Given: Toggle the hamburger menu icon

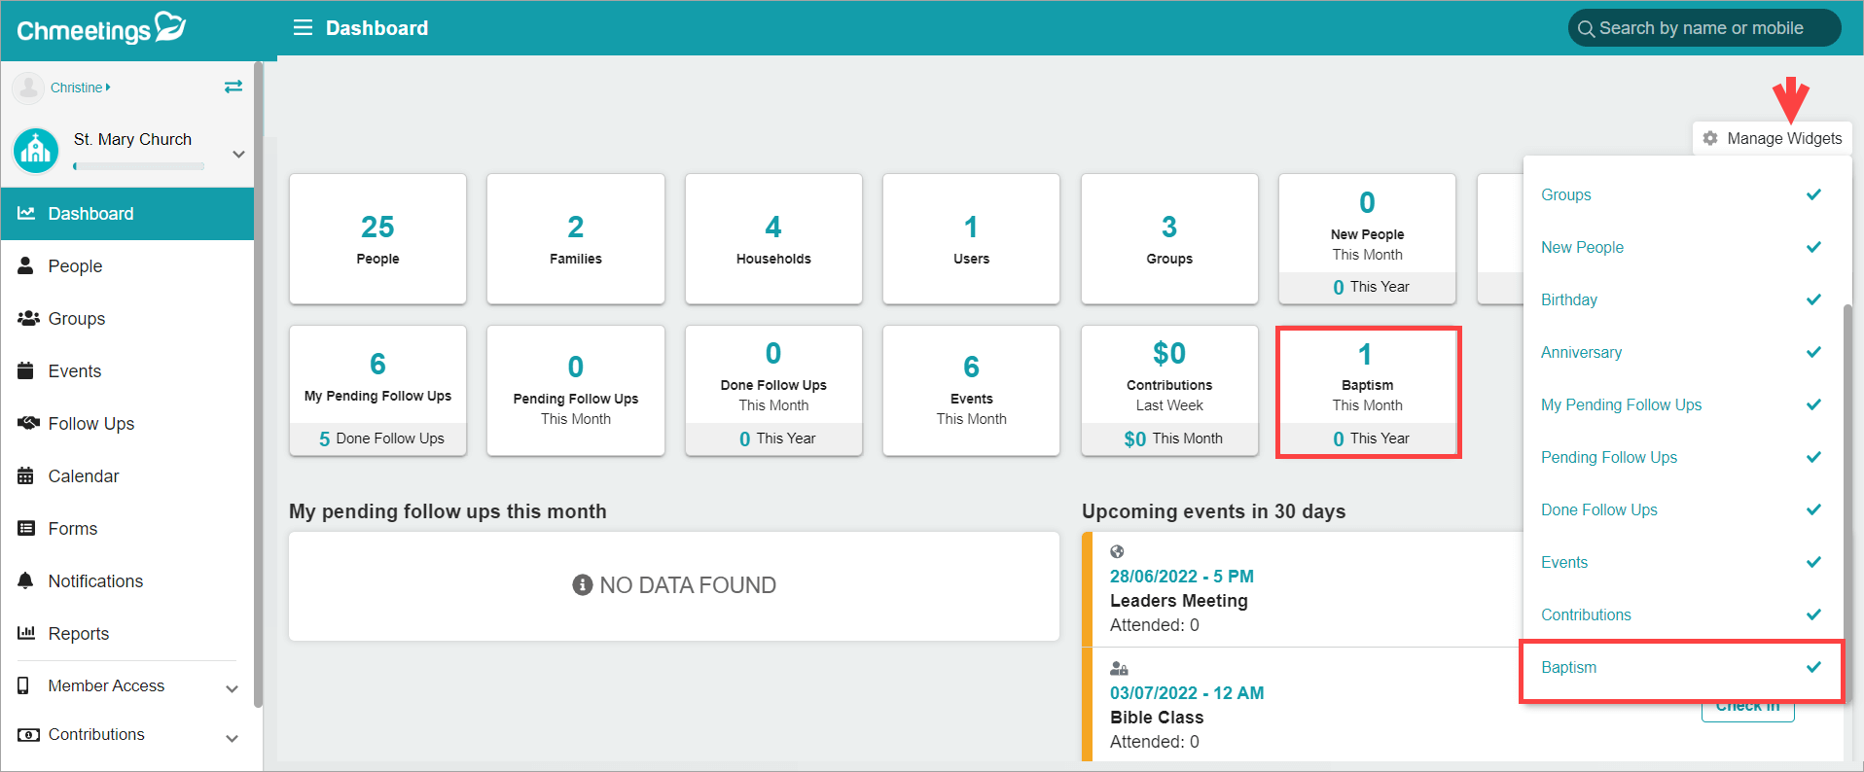Looking at the screenshot, I should pos(303,28).
